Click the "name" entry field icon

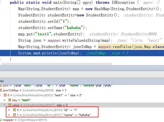14,115
